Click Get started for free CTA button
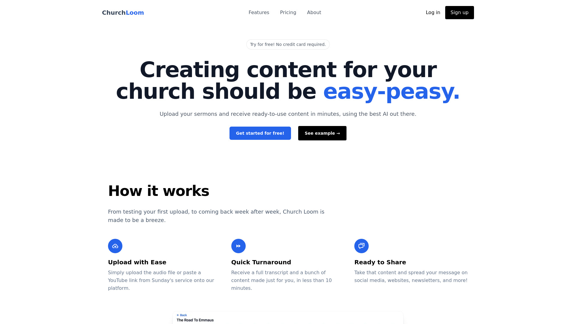The height and width of the screenshot is (324, 576). 260,133
